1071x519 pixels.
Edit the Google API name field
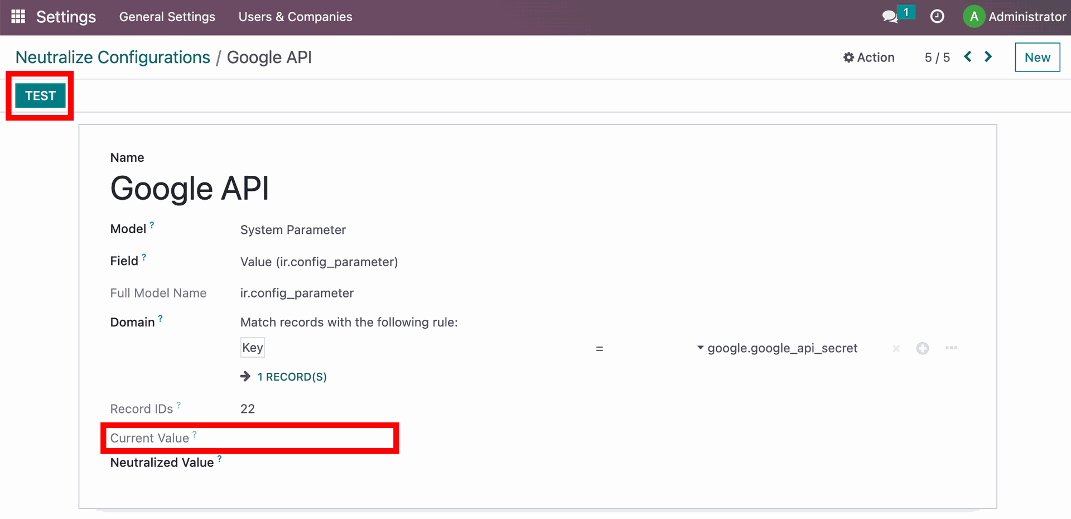pyautogui.click(x=190, y=188)
